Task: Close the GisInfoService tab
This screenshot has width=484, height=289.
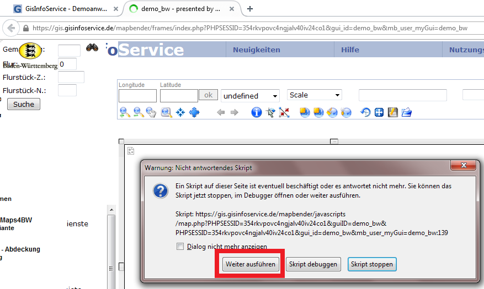Action: click(116, 9)
